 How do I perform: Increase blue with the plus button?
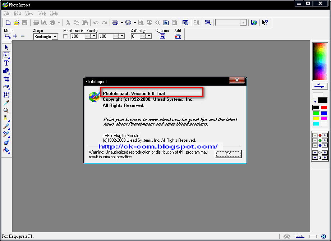point(325,145)
